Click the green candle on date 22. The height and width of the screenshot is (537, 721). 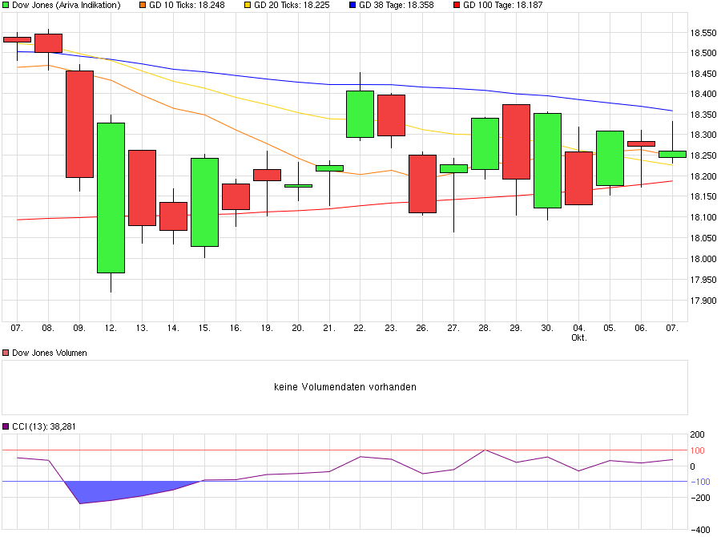tap(360, 114)
